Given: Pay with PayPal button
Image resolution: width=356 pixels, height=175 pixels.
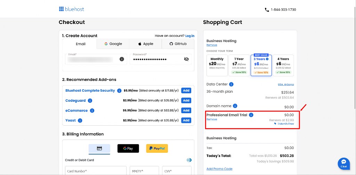Looking at the screenshot, I should pos(157,149).
